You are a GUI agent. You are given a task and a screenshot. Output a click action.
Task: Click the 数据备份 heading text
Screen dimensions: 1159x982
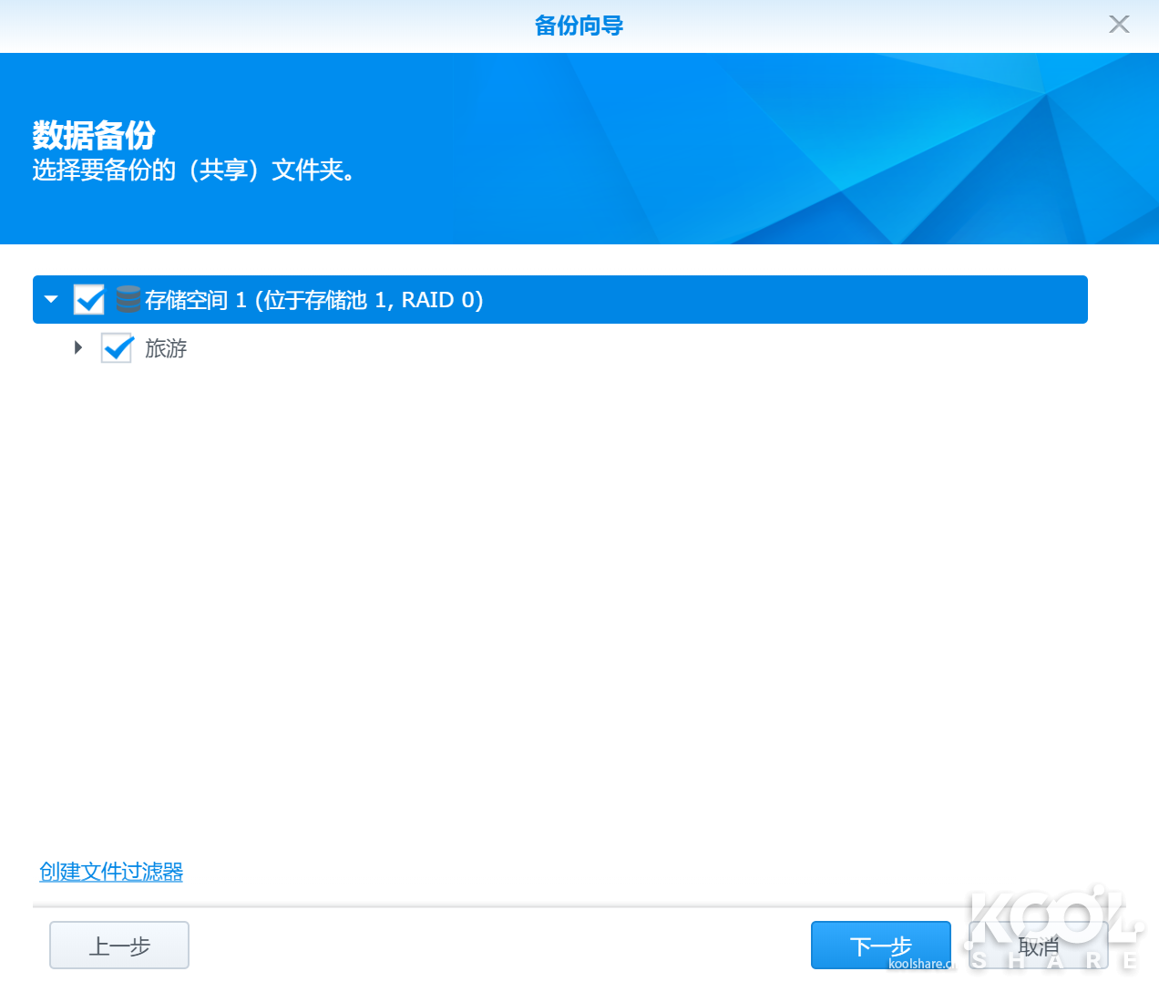[94, 135]
